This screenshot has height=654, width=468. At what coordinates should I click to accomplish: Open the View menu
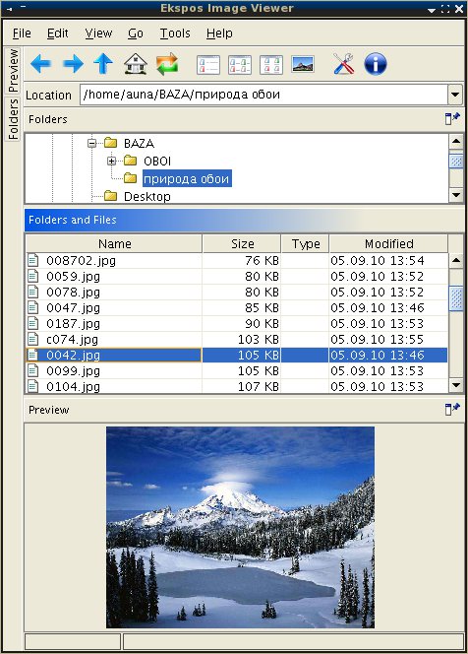point(98,33)
